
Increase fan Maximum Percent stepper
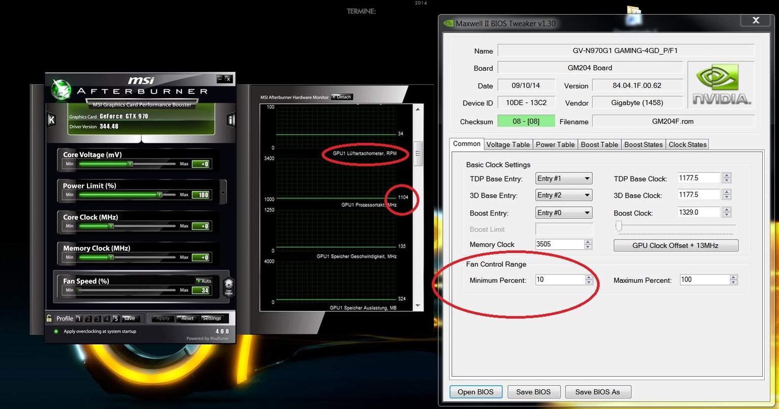click(x=734, y=277)
